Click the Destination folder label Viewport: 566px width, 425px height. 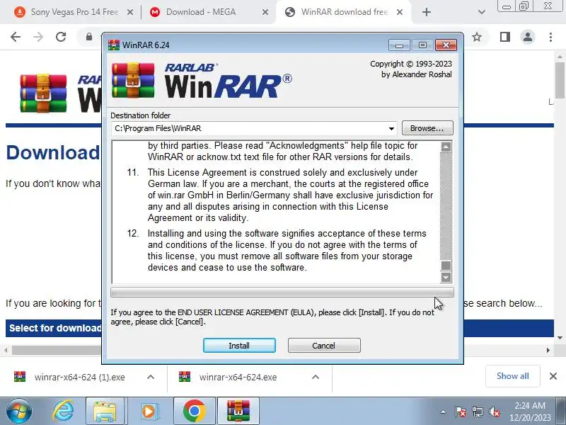(140, 115)
